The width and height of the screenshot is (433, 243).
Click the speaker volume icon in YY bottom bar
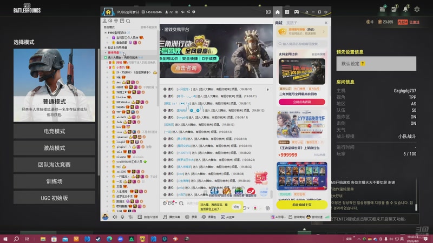115,217
